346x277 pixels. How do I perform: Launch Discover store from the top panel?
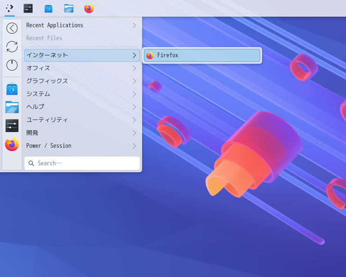[48, 8]
